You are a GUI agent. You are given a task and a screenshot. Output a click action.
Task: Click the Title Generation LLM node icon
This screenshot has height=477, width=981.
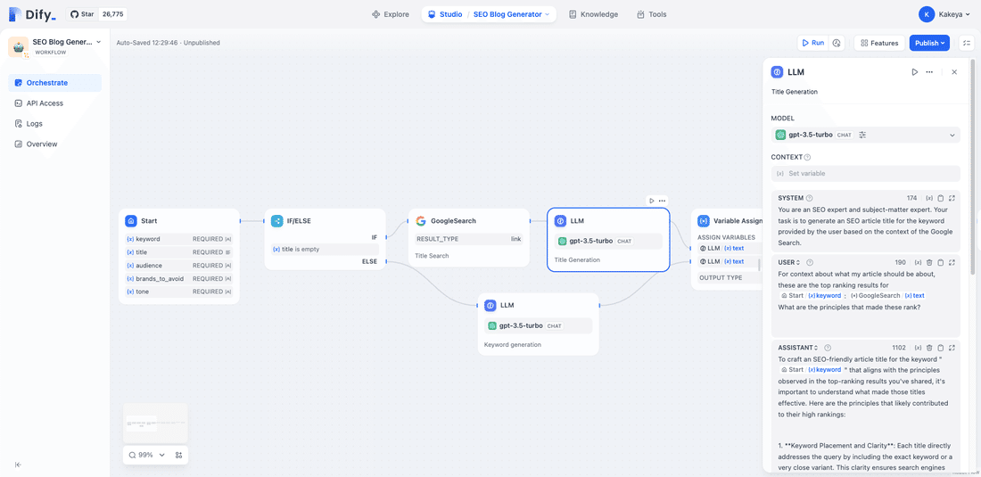561,221
